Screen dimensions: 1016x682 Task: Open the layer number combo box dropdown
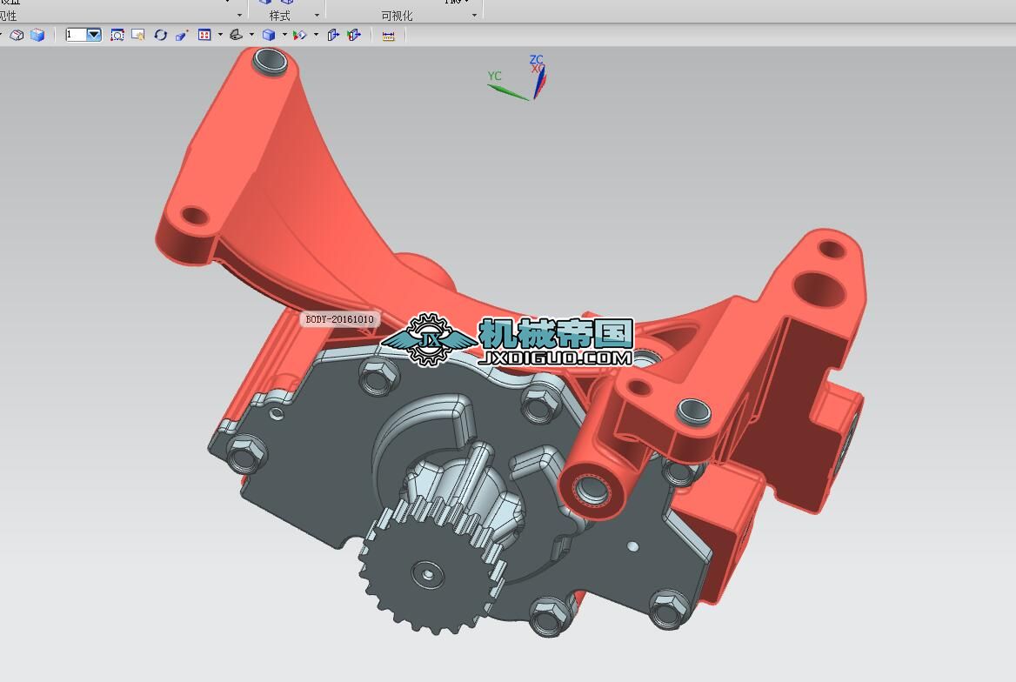click(94, 35)
